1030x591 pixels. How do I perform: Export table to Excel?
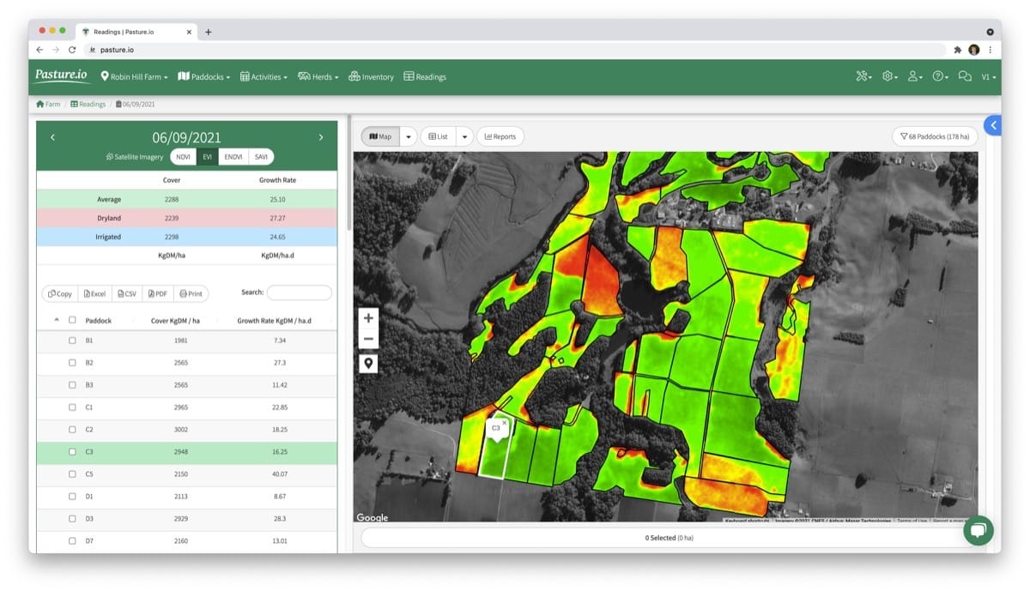point(94,293)
